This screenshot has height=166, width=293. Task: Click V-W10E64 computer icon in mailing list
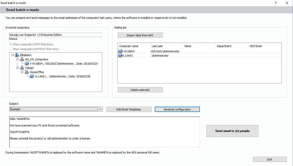pyautogui.click(x=120, y=51)
